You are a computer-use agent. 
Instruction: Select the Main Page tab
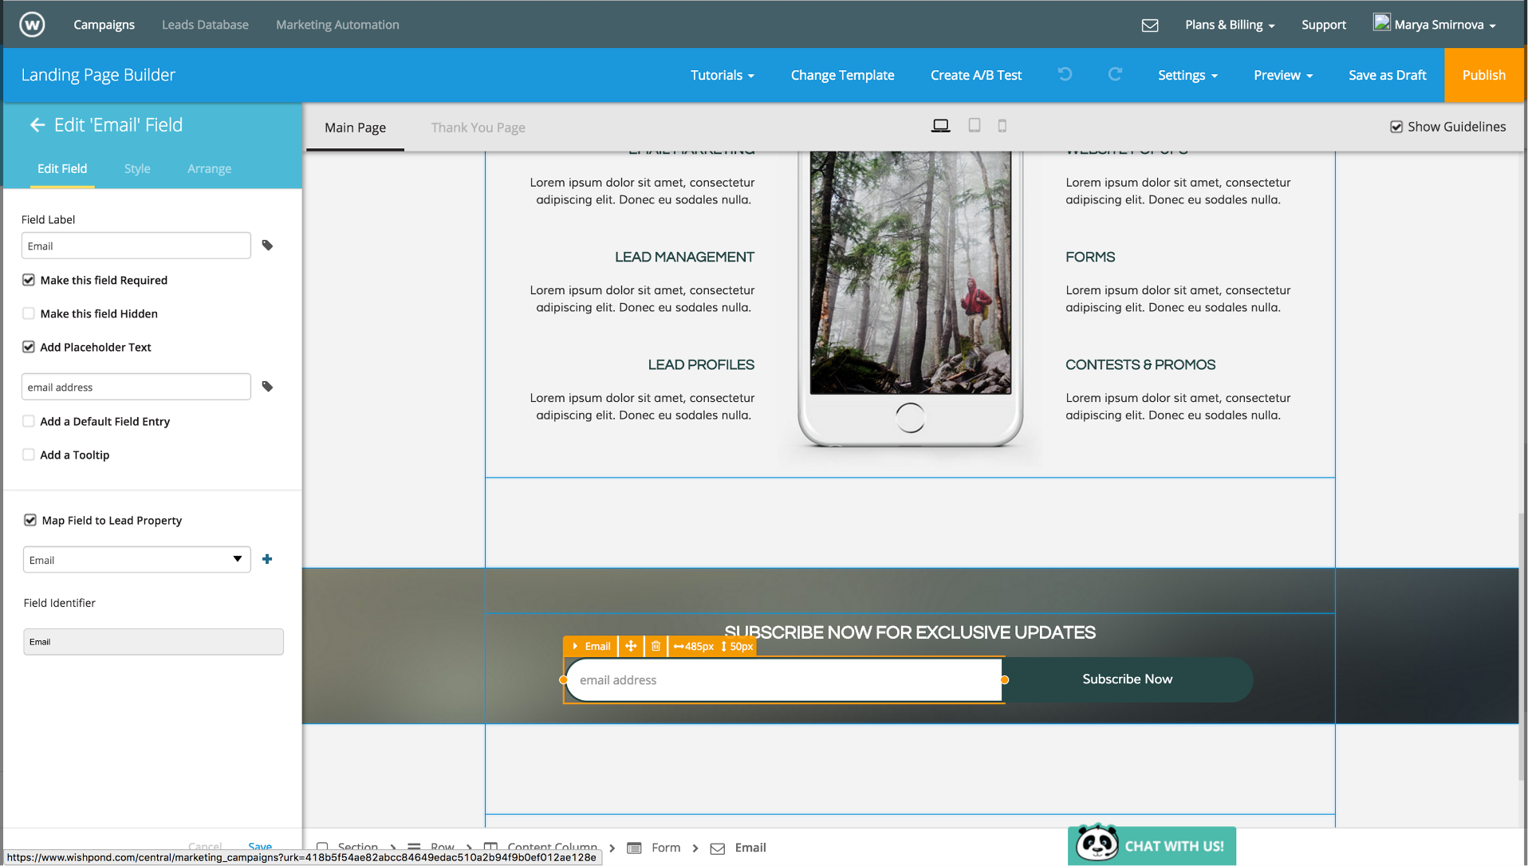click(x=355, y=128)
